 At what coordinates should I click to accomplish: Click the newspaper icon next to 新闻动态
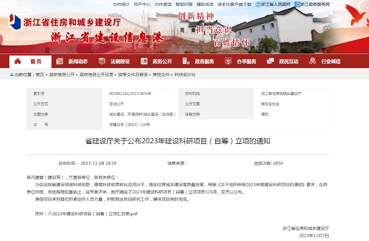coord(60,61)
